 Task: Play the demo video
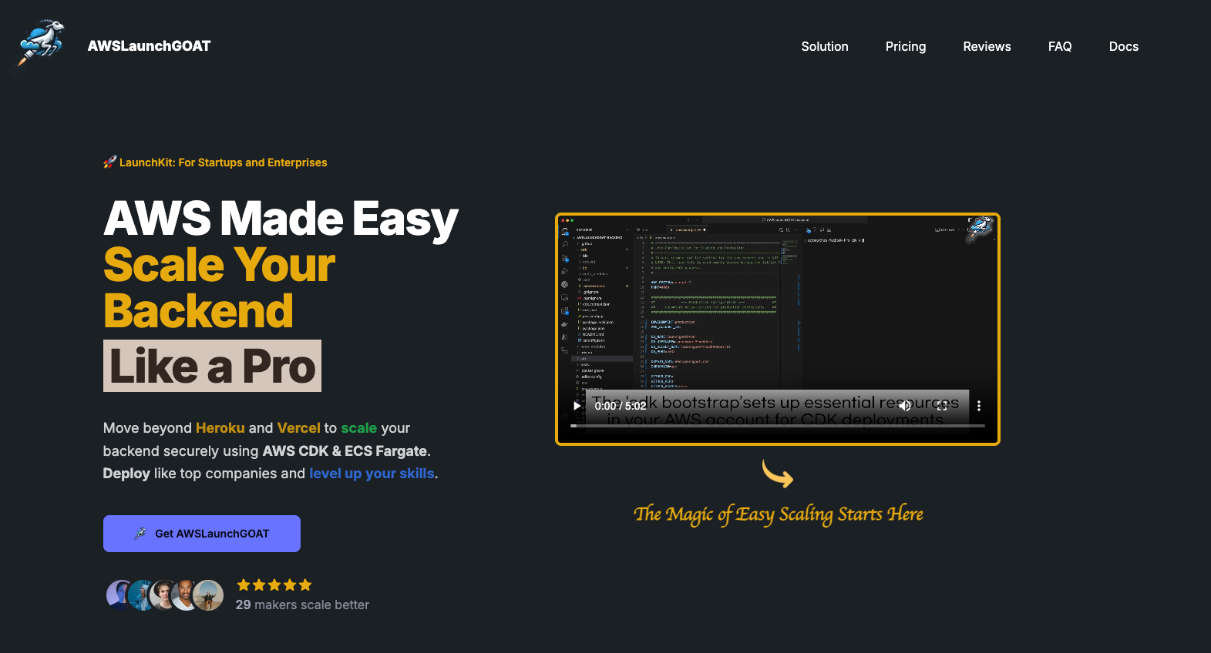(x=577, y=406)
